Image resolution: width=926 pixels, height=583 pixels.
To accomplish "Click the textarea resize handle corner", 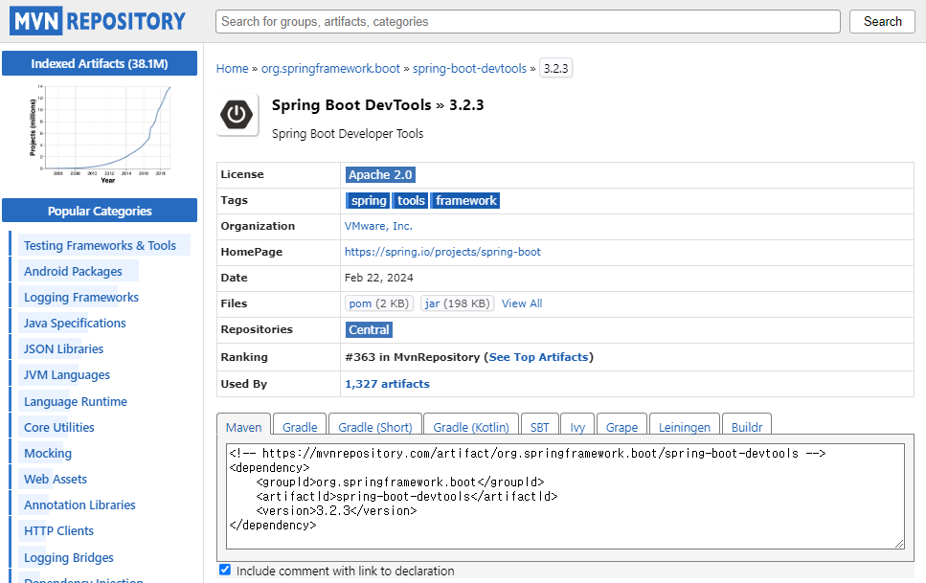I will click(899, 544).
